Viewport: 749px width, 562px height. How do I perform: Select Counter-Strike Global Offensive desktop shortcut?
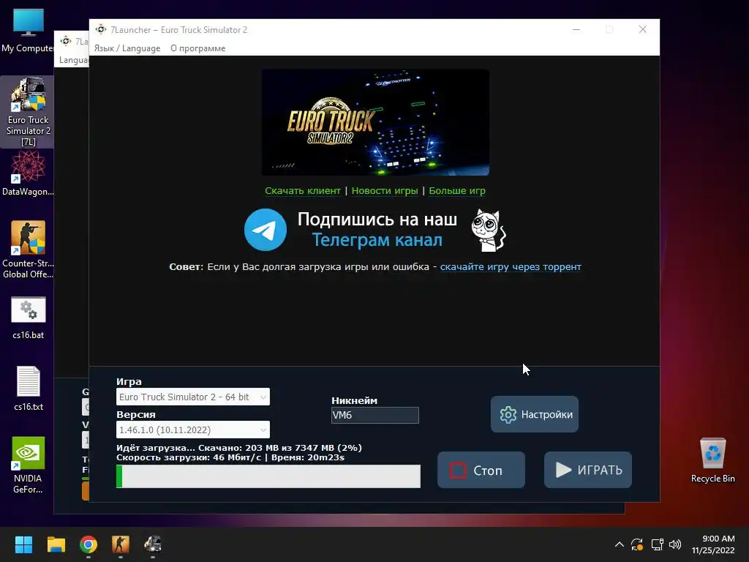28,250
